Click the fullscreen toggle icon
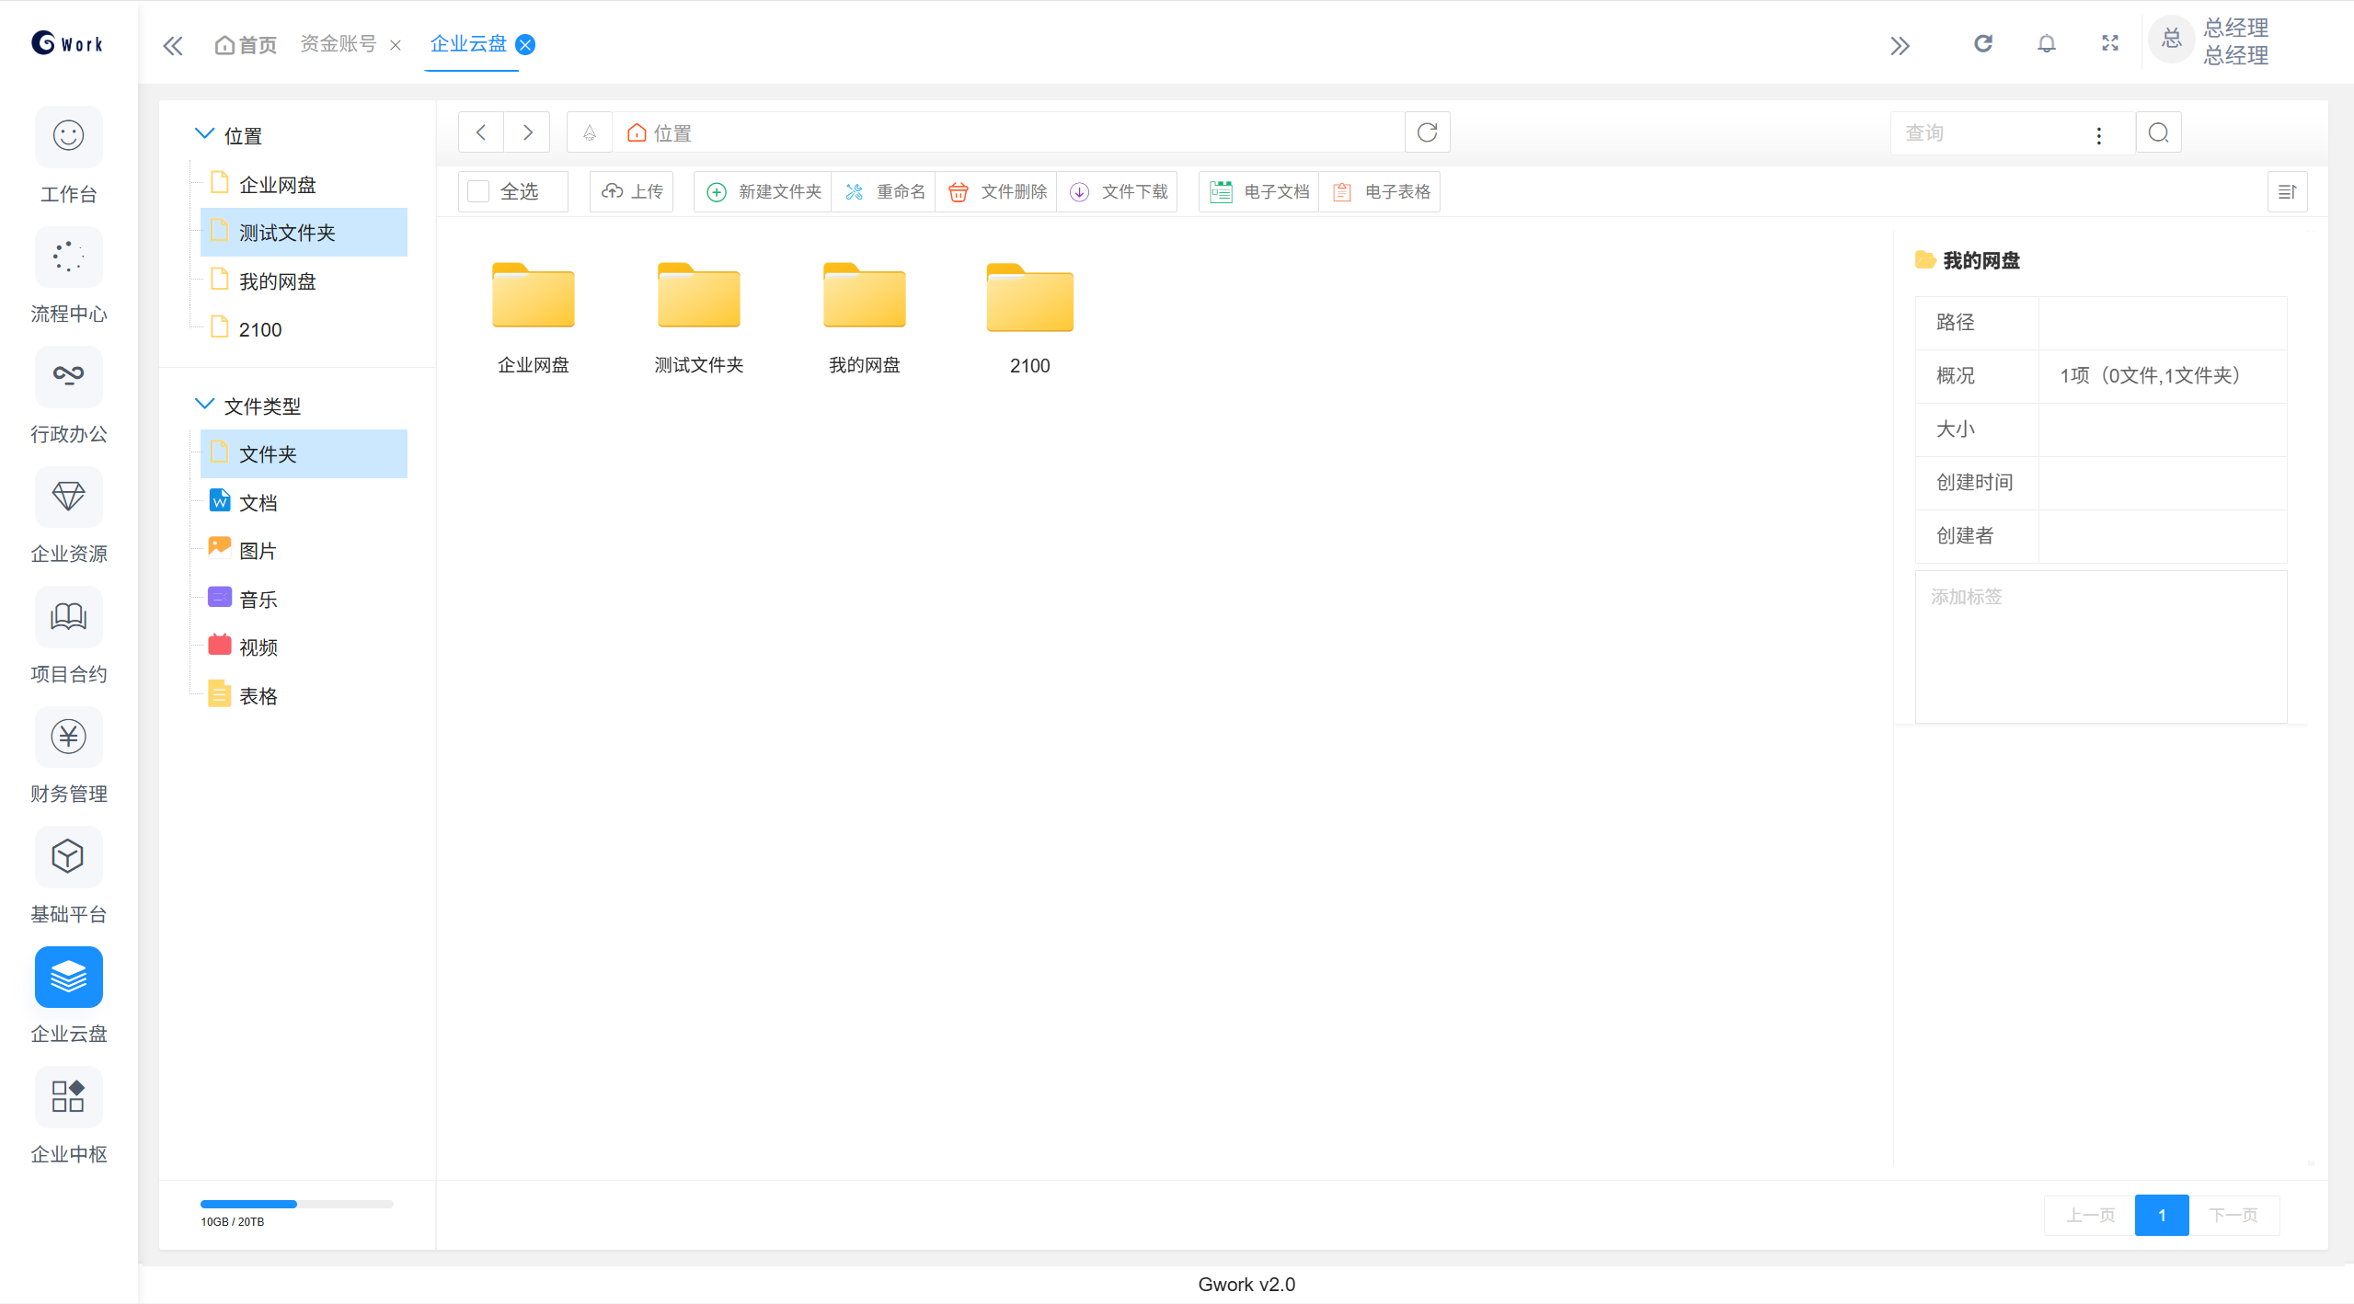The image size is (2354, 1304). (x=2110, y=43)
